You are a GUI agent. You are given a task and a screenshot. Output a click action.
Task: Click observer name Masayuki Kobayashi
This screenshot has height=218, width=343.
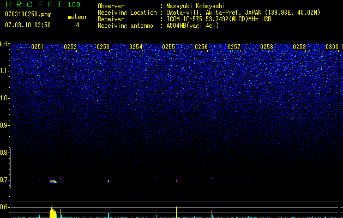pos(196,6)
